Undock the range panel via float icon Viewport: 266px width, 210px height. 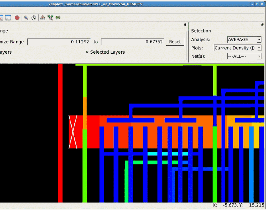tap(185, 25)
